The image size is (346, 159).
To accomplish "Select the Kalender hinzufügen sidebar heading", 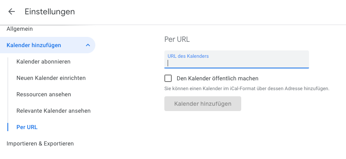I will 34,45.
